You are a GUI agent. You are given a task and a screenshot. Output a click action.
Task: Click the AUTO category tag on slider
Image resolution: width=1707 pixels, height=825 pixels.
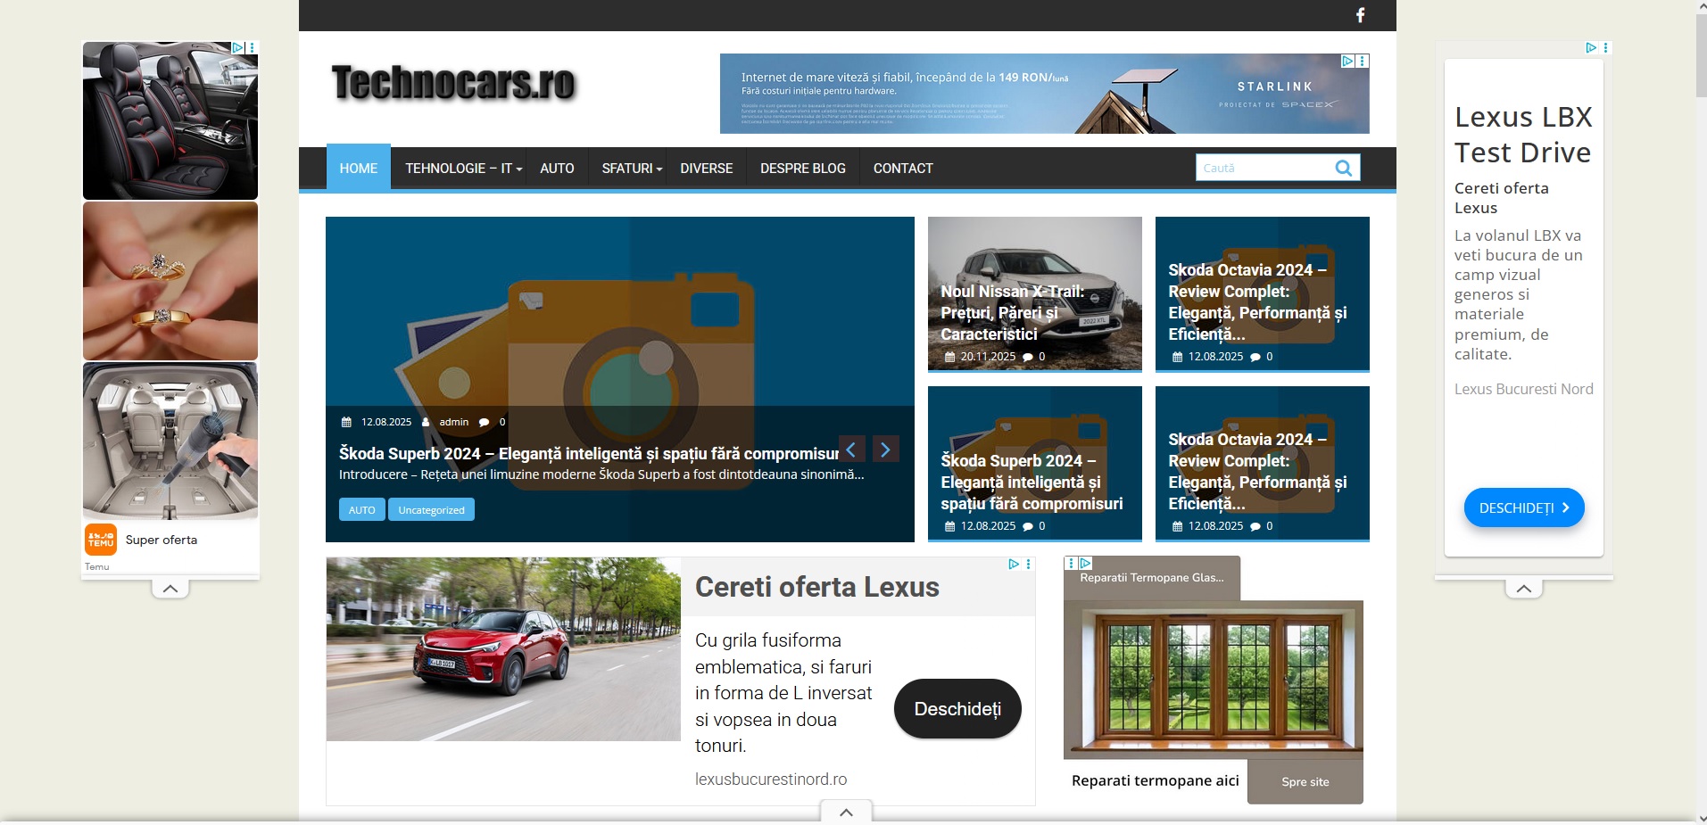[361, 509]
